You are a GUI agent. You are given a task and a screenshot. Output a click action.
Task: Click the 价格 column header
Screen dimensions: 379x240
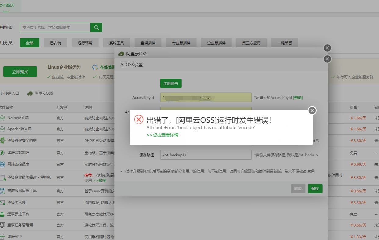354,107
